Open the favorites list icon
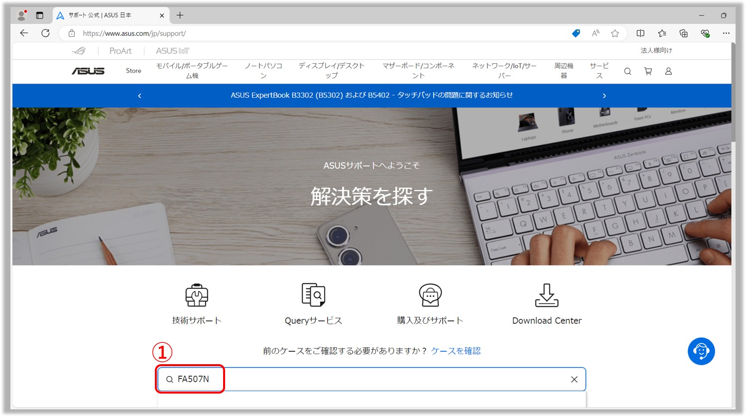The width and height of the screenshot is (746, 416). tap(662, 33)
